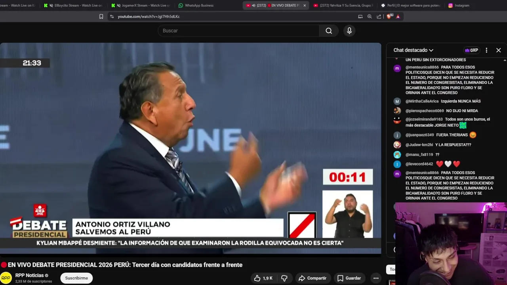Click the 'FUERA THERIANS' chat message
The width and height of the screenshot is (507, 285).
(x=452, y=135)
